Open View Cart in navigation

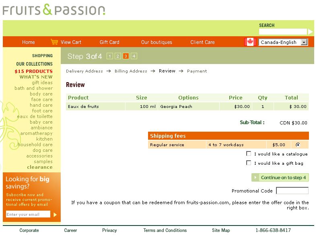click(71, 42)
